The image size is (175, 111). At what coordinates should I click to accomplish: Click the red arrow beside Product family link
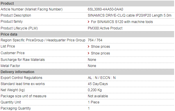point(88,22)
